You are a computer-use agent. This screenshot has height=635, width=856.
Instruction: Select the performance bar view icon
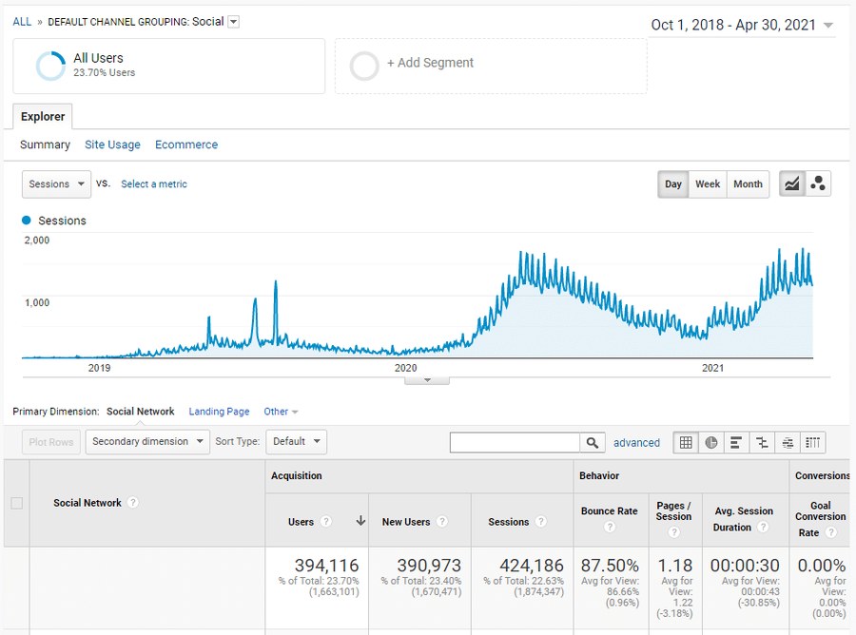coord(736,442)
